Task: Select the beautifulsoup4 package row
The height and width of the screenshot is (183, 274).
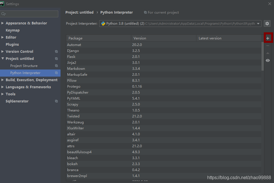Action: pyautogui.click(x=164, y=152)
